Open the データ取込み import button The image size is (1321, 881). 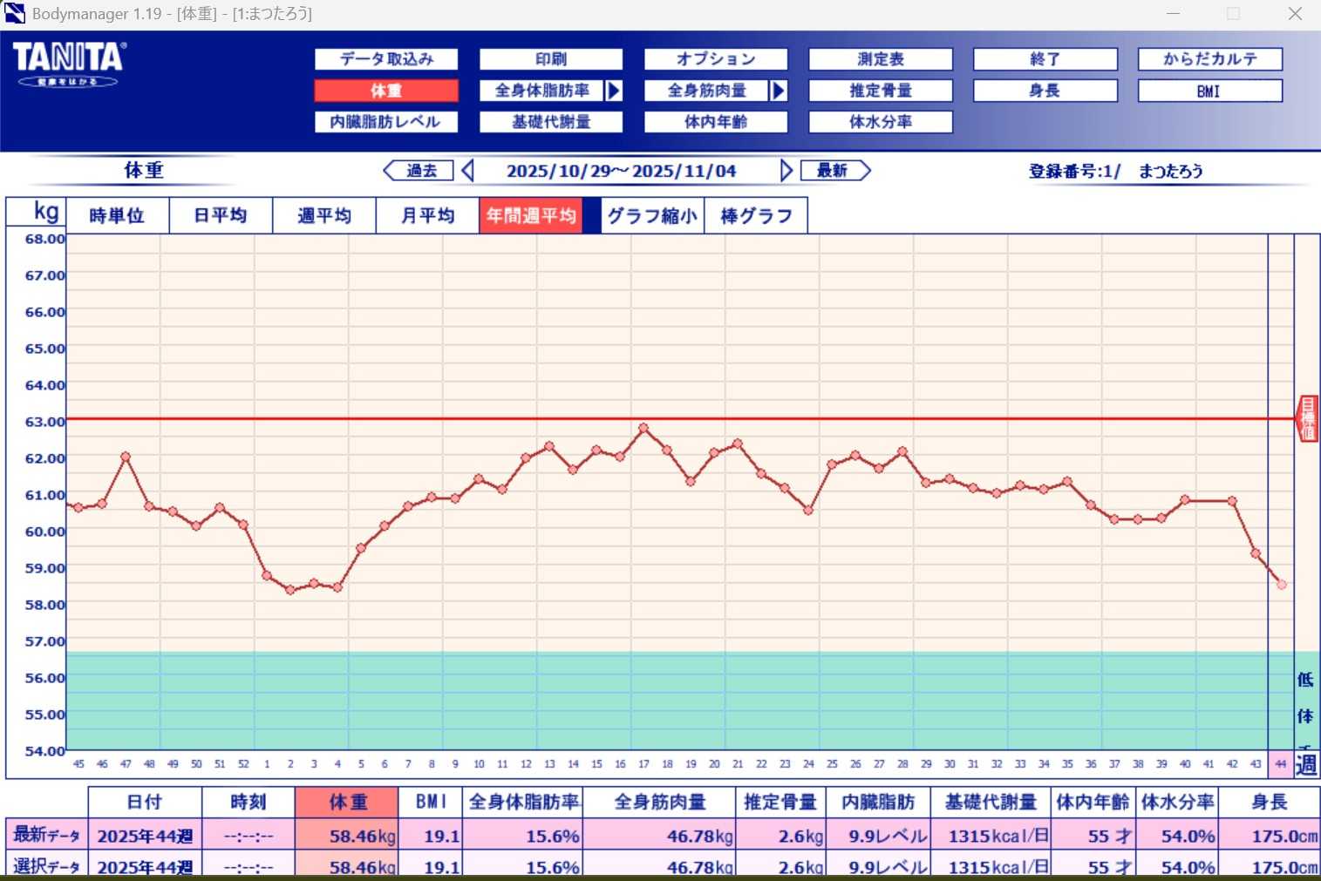click(x=386, y=59)
